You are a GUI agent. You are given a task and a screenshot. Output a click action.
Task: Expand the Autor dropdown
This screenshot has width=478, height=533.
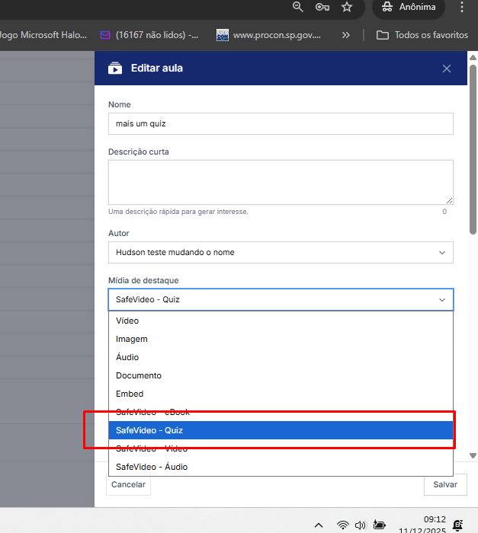tap(281, 252)
